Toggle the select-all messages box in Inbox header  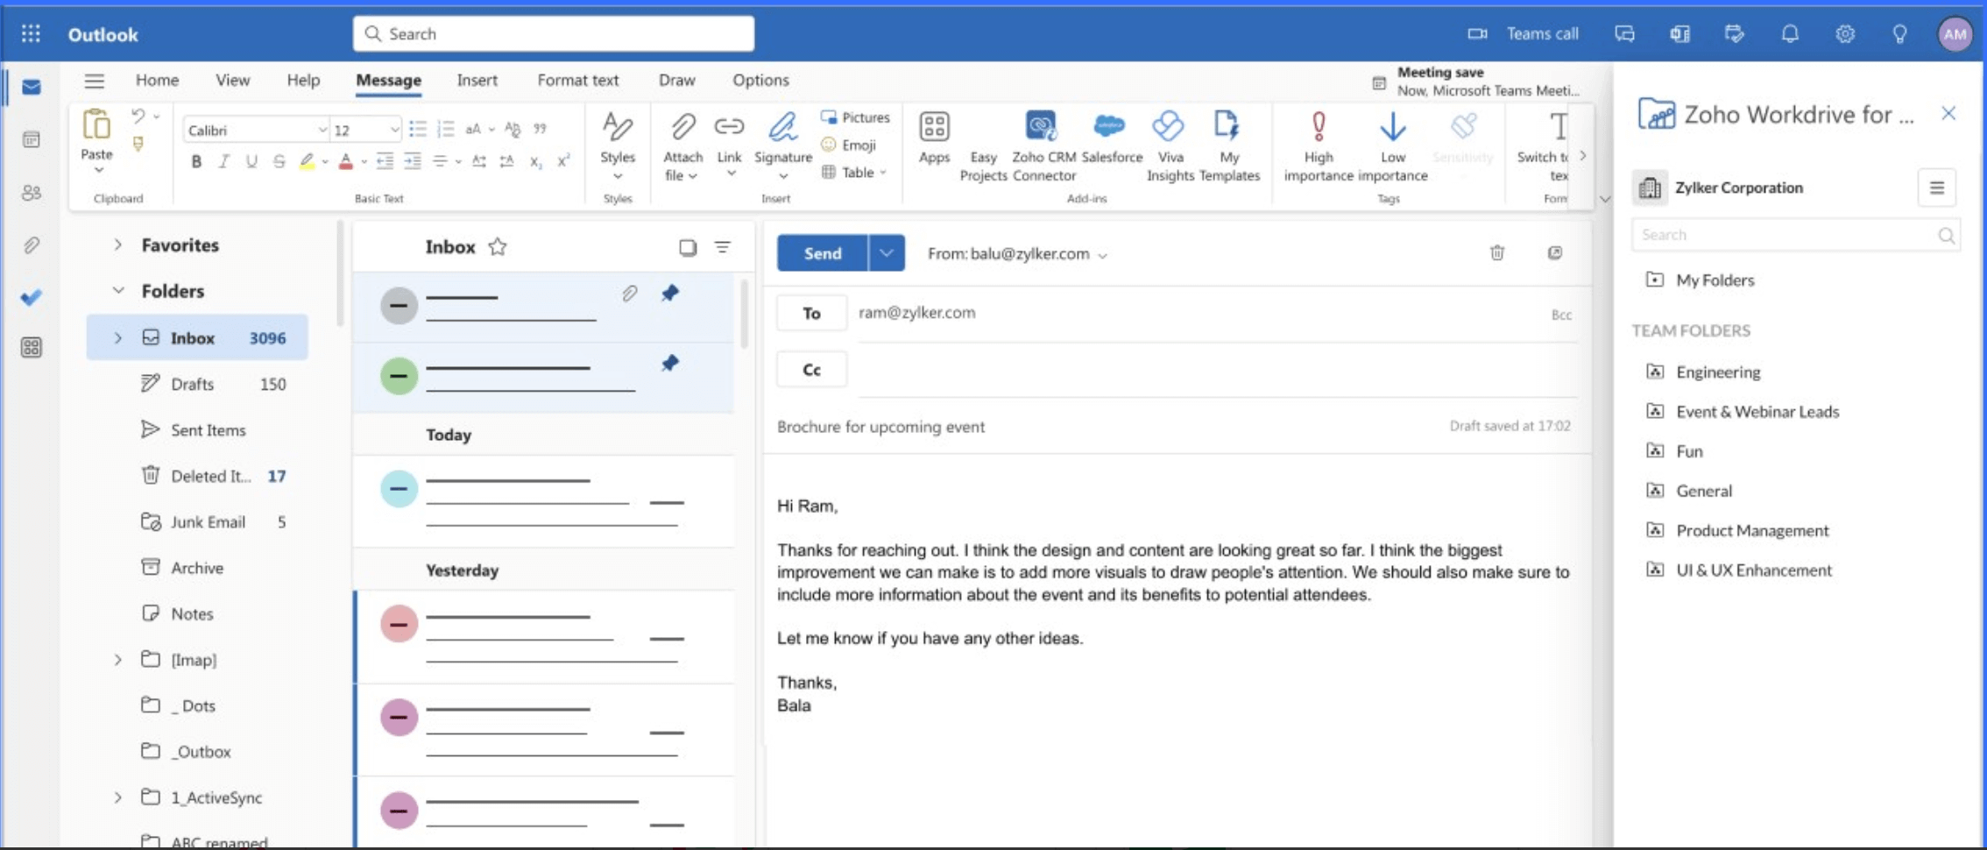(x=688, y=247)
